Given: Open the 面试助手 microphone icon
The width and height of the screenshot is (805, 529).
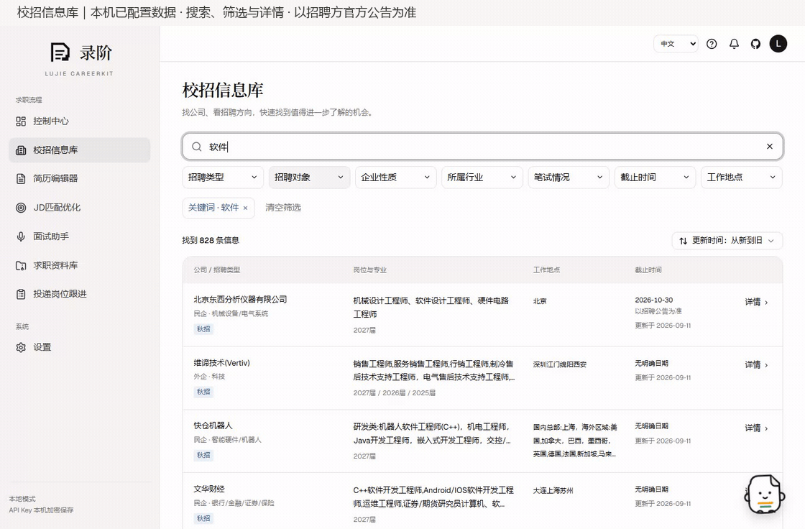Looking at the screenshot, I should pyautogui.click(x=21, y=236).
